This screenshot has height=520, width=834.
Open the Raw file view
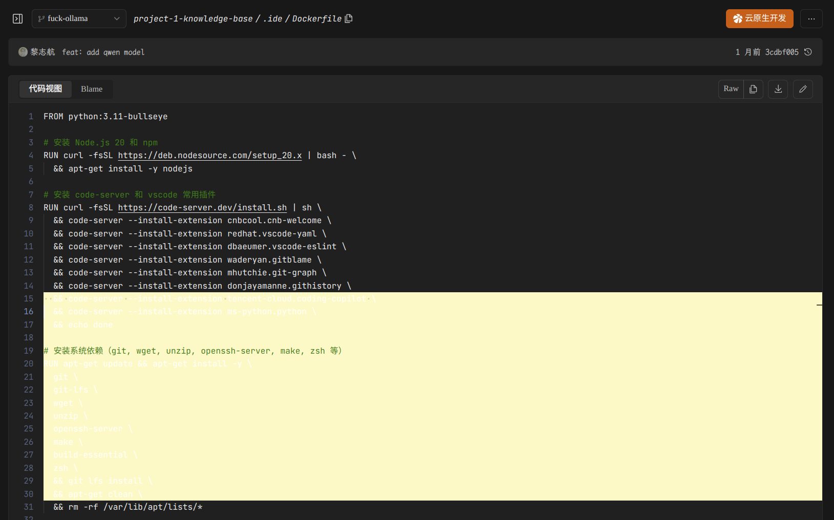click(731, 89)
